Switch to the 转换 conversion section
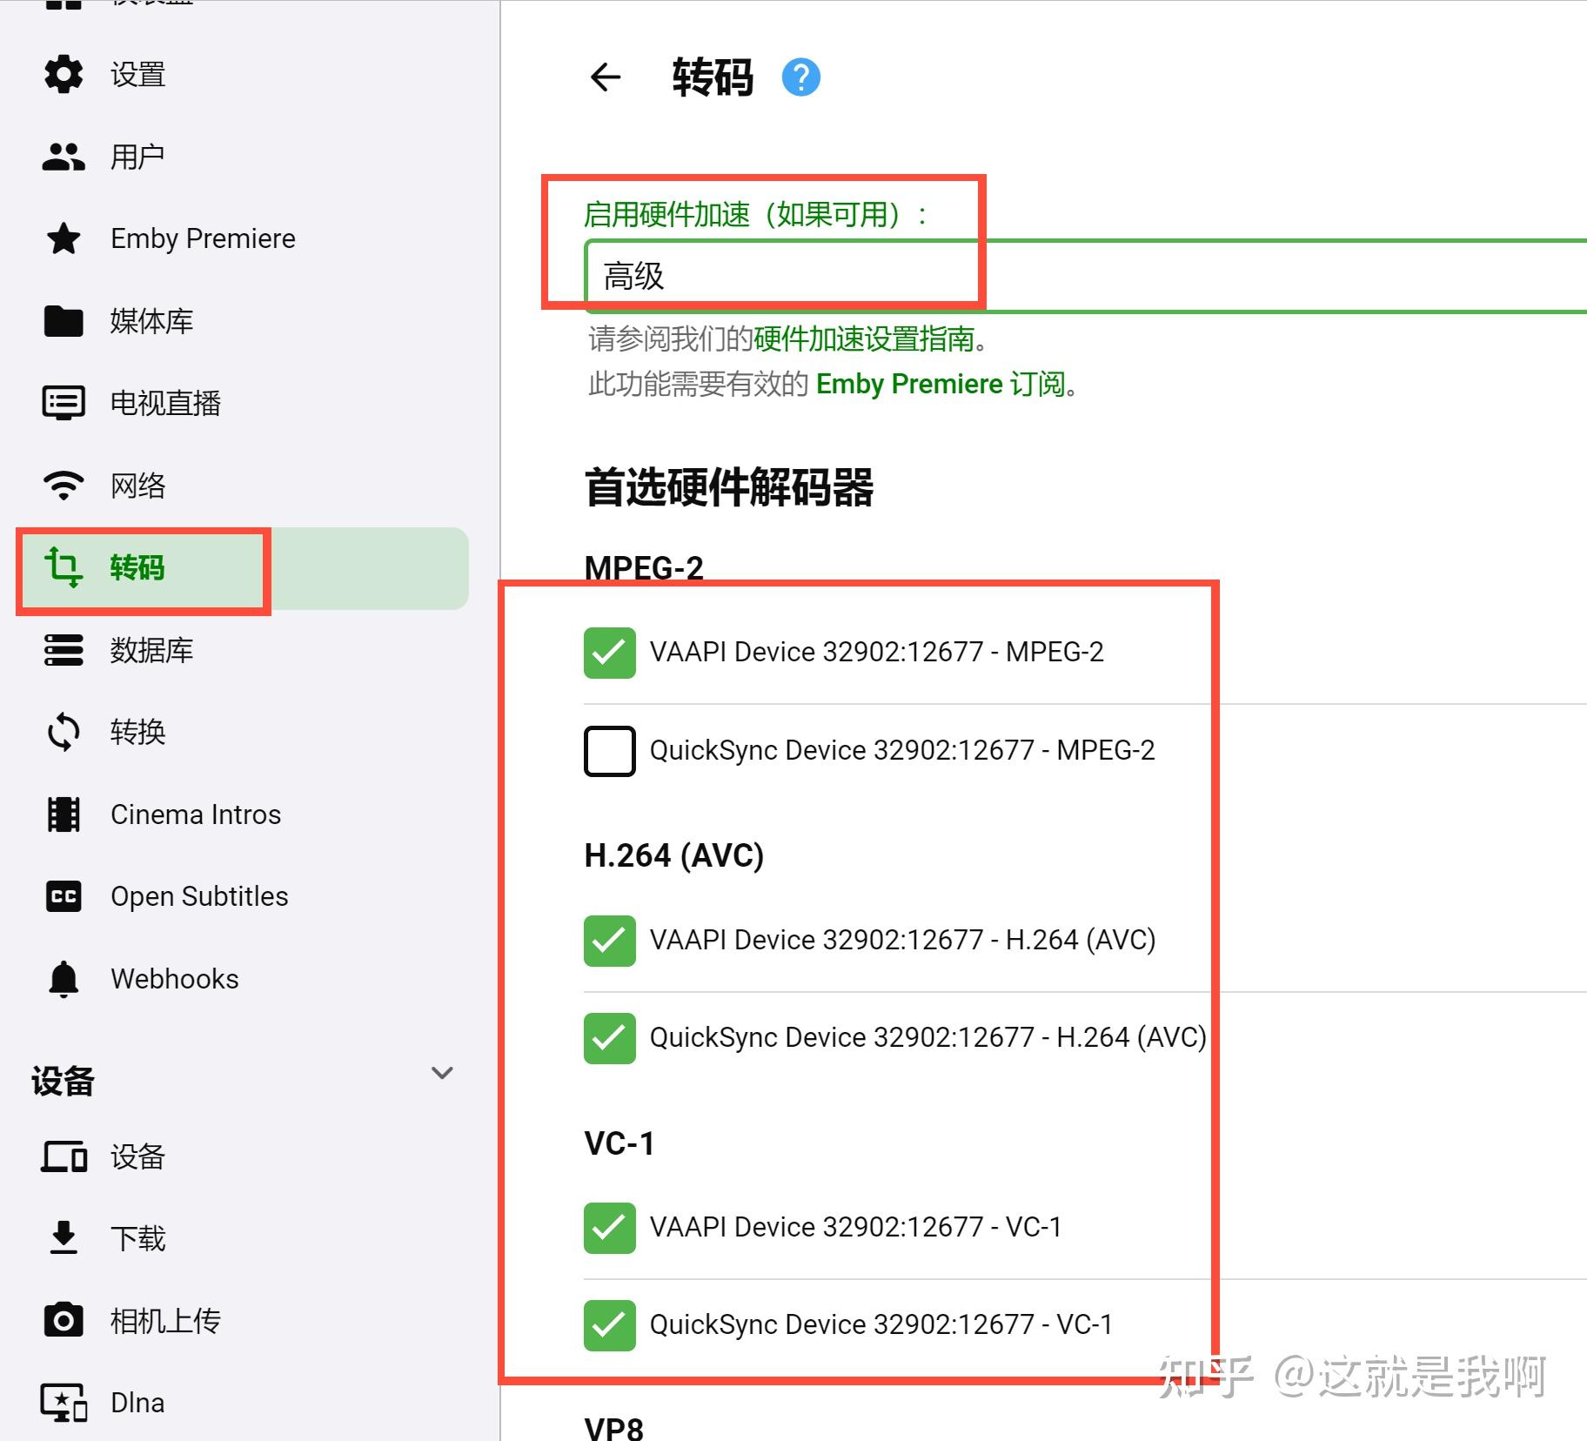 pos(63,732)
